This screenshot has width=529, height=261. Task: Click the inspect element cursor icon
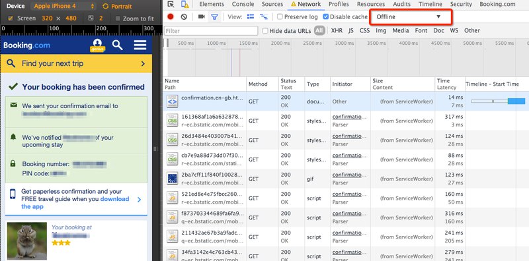pyautogui.click(x=171, y=5)
